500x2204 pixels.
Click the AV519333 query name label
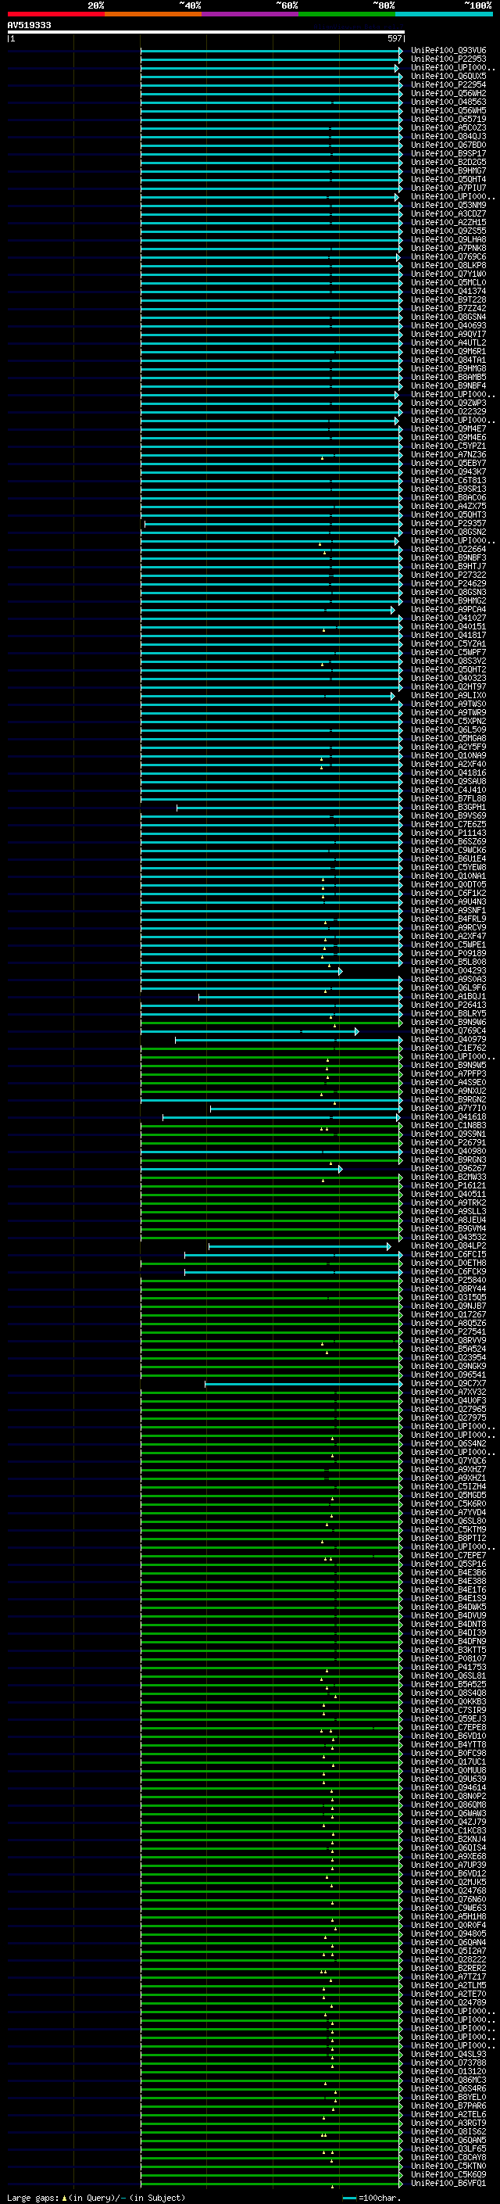tap(29, 25)
